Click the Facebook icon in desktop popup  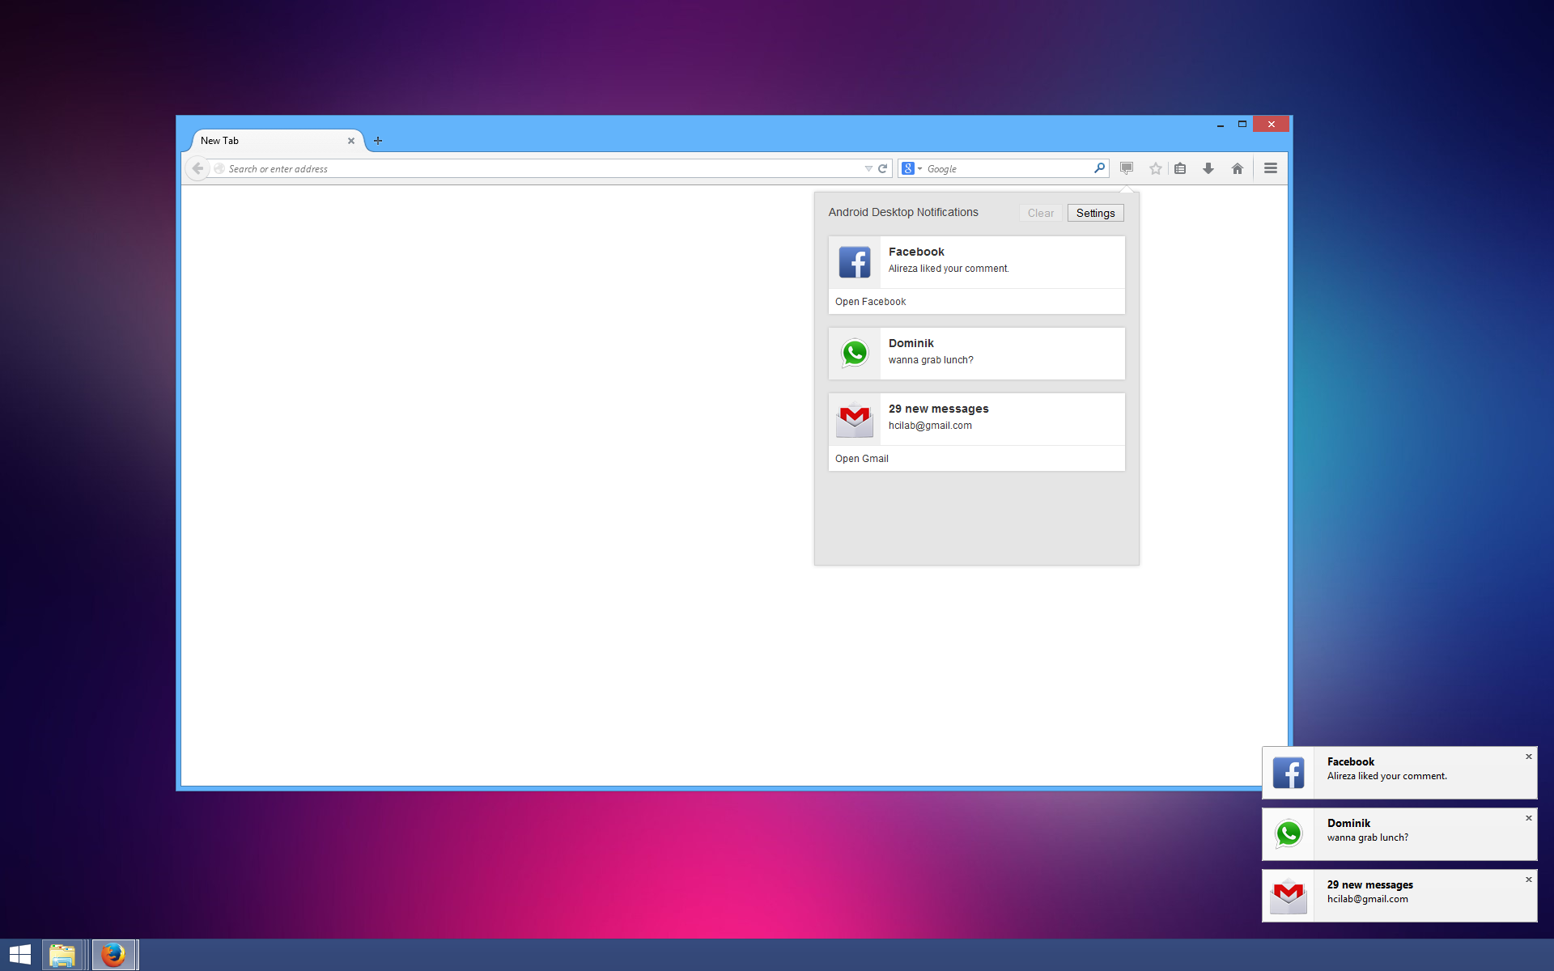(1289, 774)
